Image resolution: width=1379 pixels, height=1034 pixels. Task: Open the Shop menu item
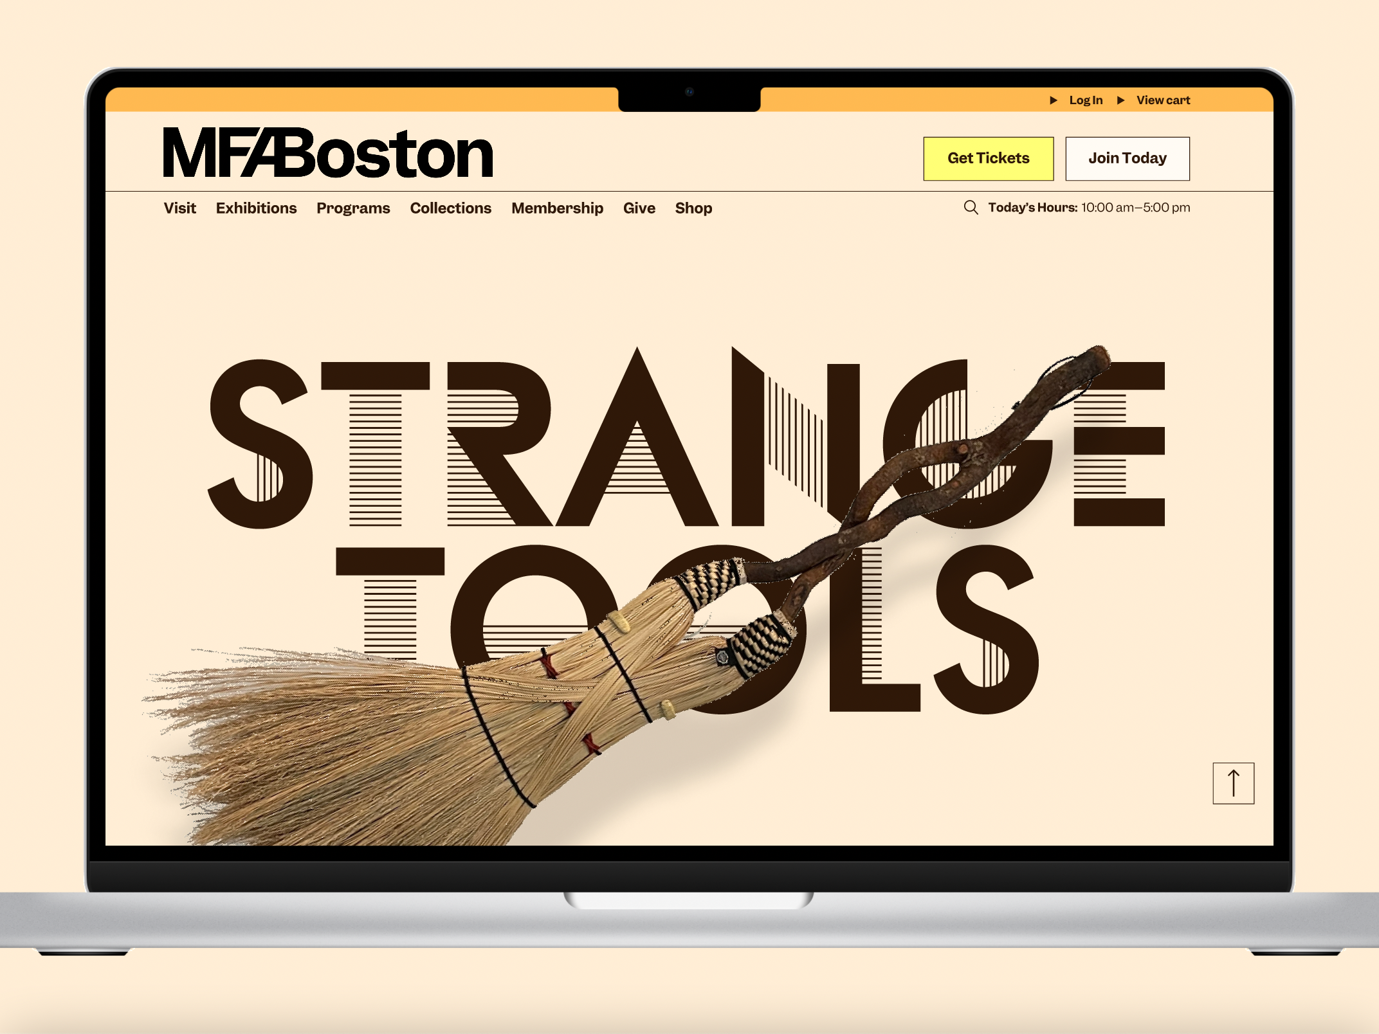[693, 208]
